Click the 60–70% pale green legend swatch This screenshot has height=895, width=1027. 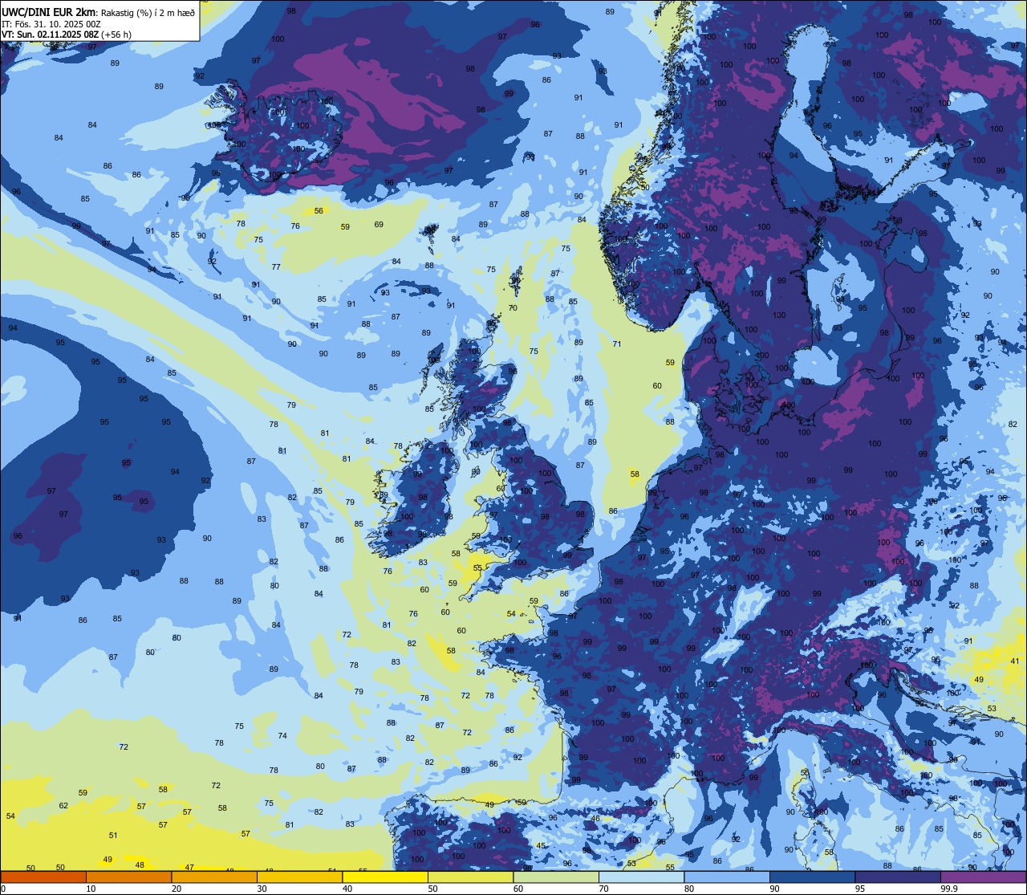point(556,877)
